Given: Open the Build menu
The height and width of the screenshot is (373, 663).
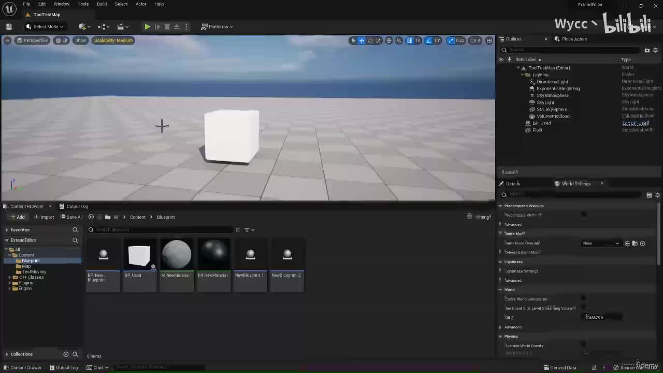Looking at the screenshot, I should click(102, 4).
